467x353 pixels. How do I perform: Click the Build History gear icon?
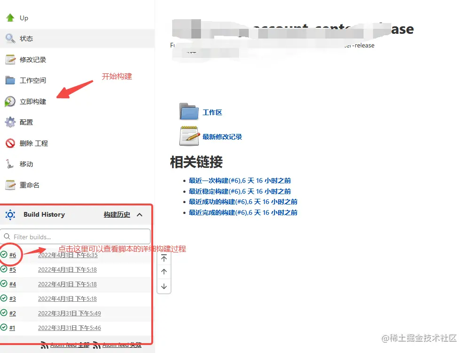[10, 214]
